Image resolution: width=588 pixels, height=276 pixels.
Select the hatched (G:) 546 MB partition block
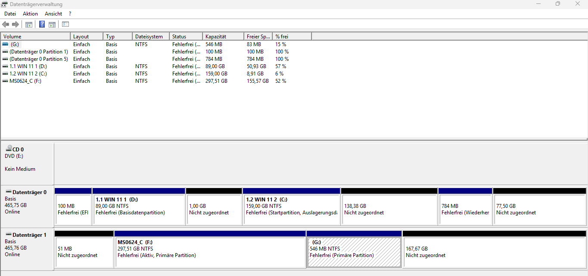[x=354, y=249]
